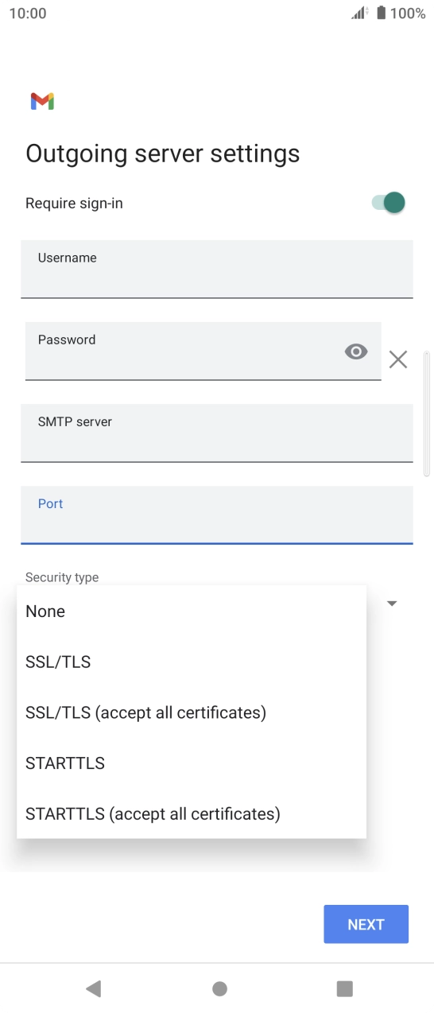Turn off the Require sign-in switch

coord(388,203)
